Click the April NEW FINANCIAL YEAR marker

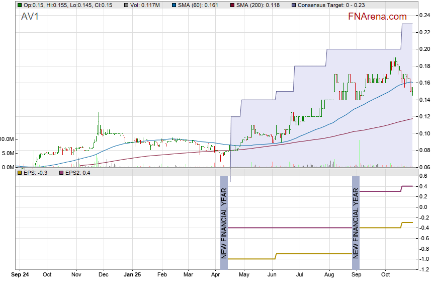224,218
